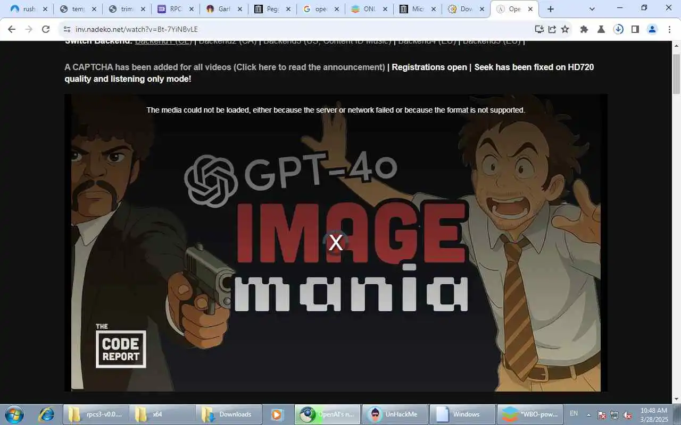Switch to the 'Dow' tab
The height and width of the screenshot is (425, 681).
467,9
